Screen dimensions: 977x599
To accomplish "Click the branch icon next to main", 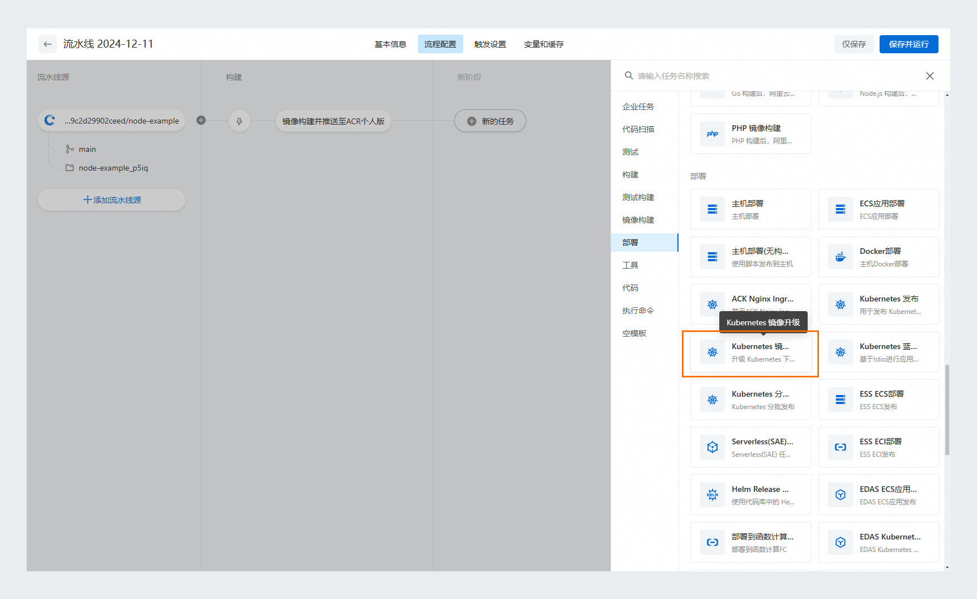I will [70, 149].
